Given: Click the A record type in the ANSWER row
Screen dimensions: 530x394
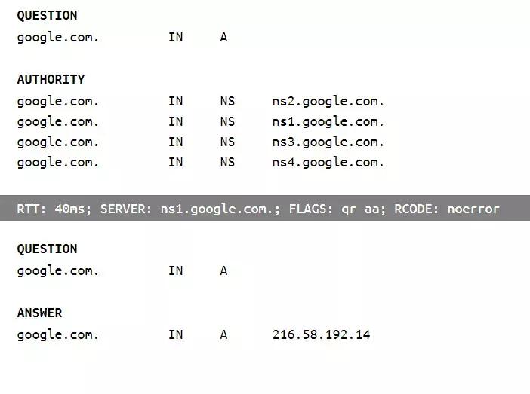Looking at the screenshot, I should pos(223,334).
